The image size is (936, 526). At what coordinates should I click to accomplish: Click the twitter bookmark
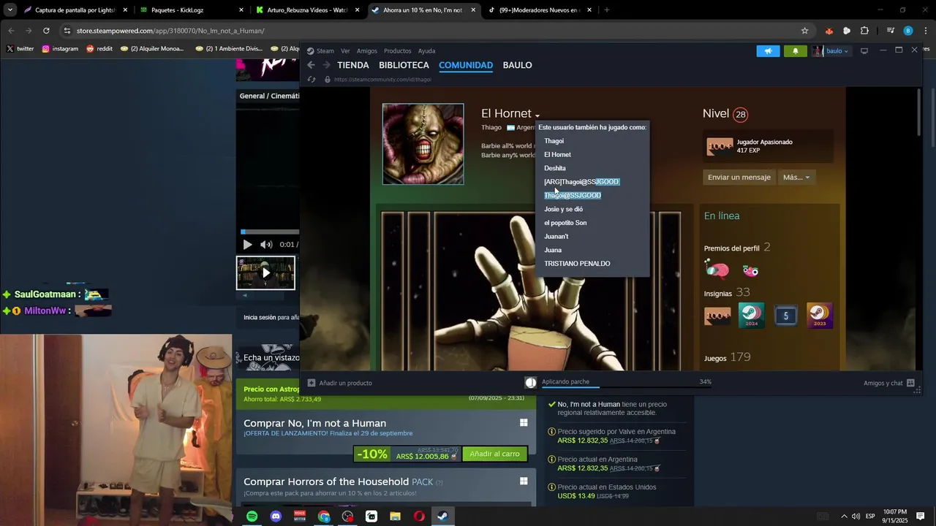tap(20, 49)
